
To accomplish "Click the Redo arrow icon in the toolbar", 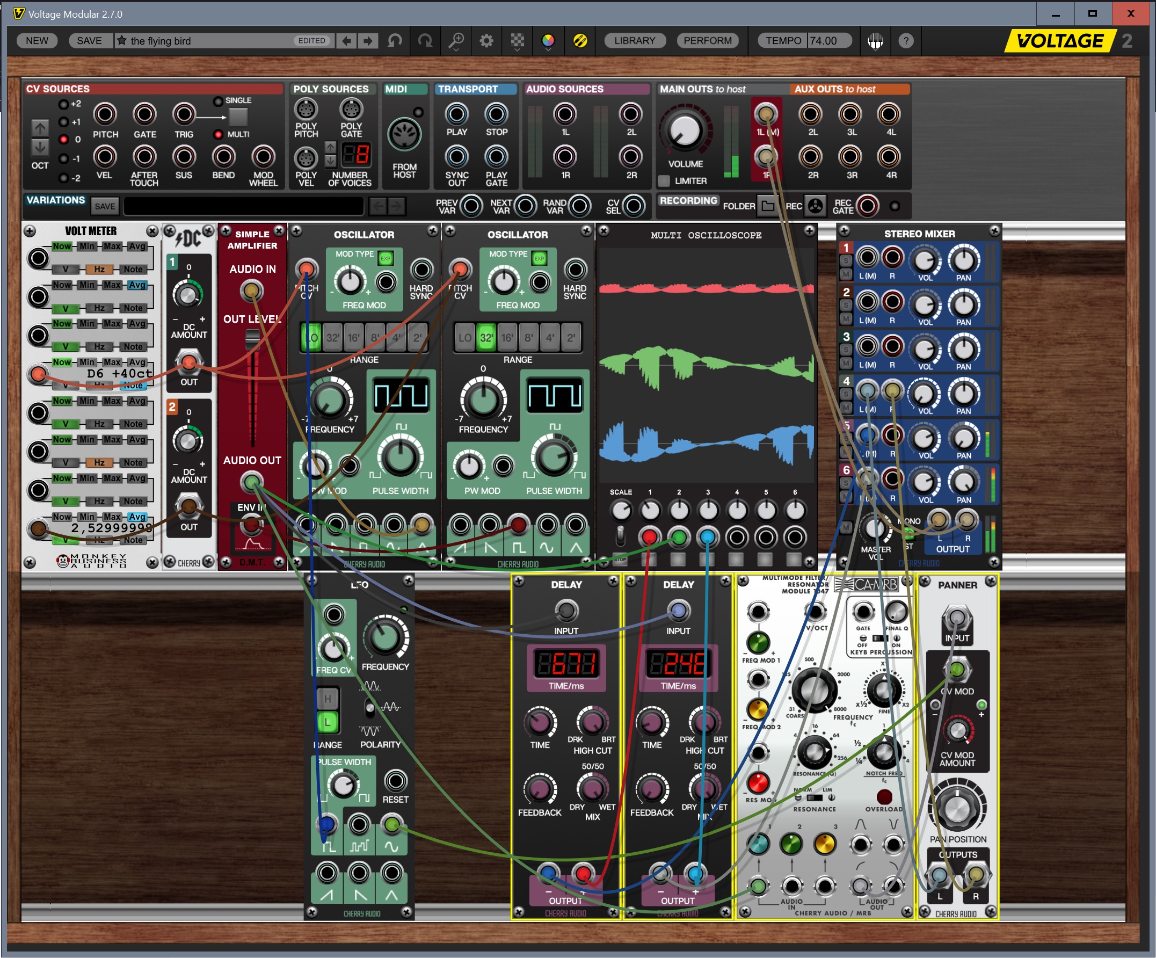I will pyautogui.click(x=425, y=41).
